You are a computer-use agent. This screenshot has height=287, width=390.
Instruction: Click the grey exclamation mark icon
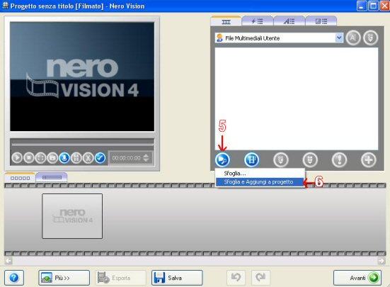pos(339,159)
